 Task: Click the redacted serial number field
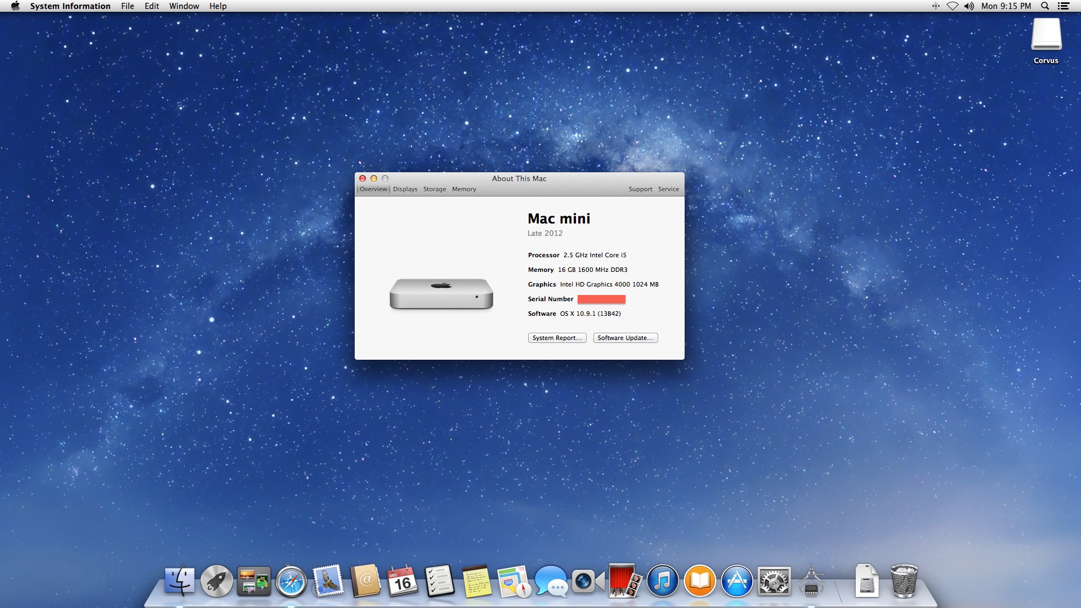coord(601,299)
